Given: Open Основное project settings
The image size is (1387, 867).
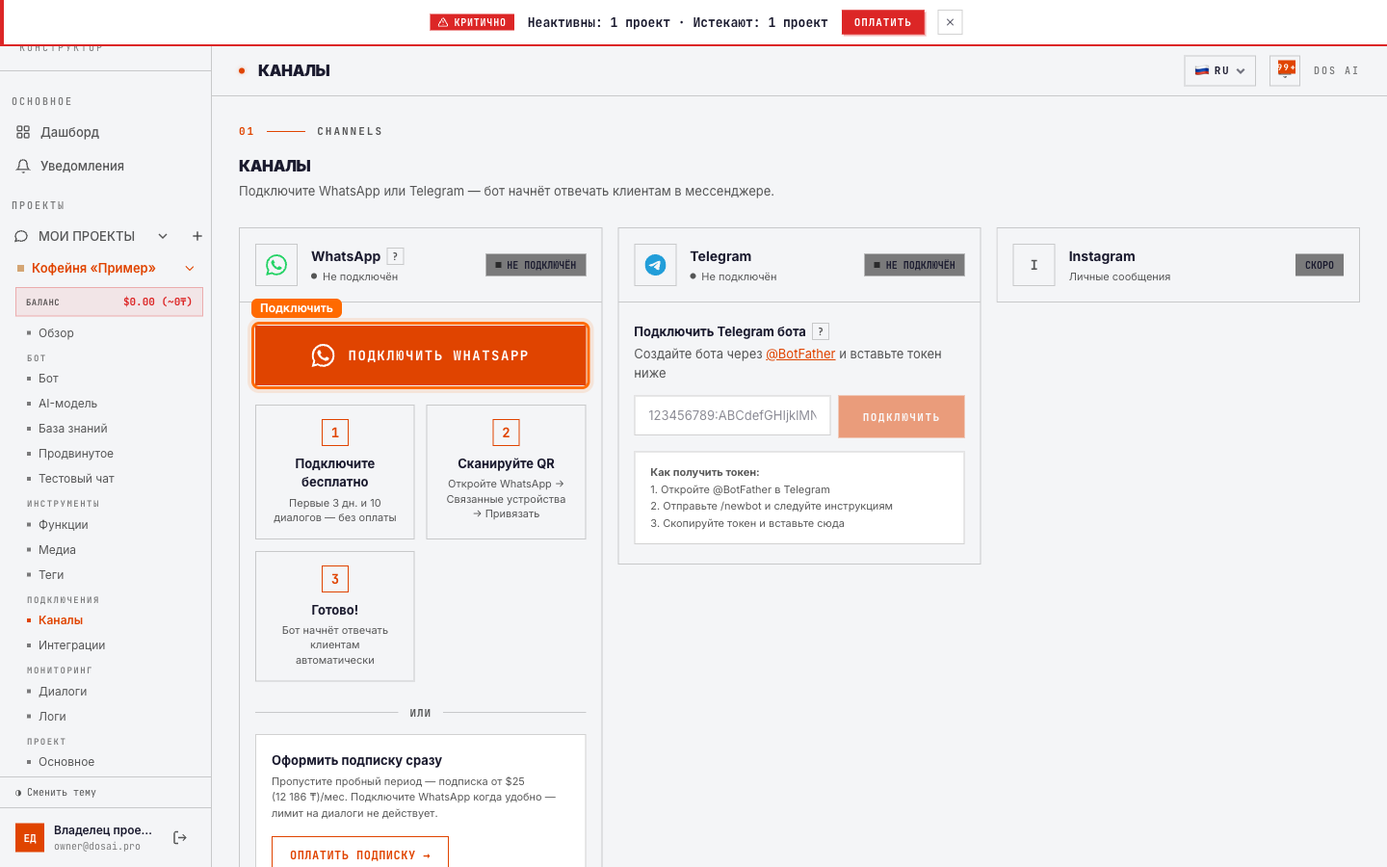Looking at the screenshot, I should pyautogui.click(x=66, y=762).
